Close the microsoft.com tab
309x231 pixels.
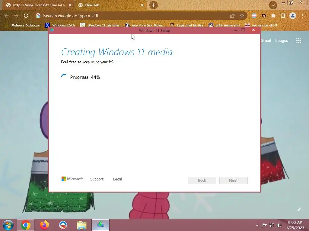pyautogui.click(x=70, y=5)
